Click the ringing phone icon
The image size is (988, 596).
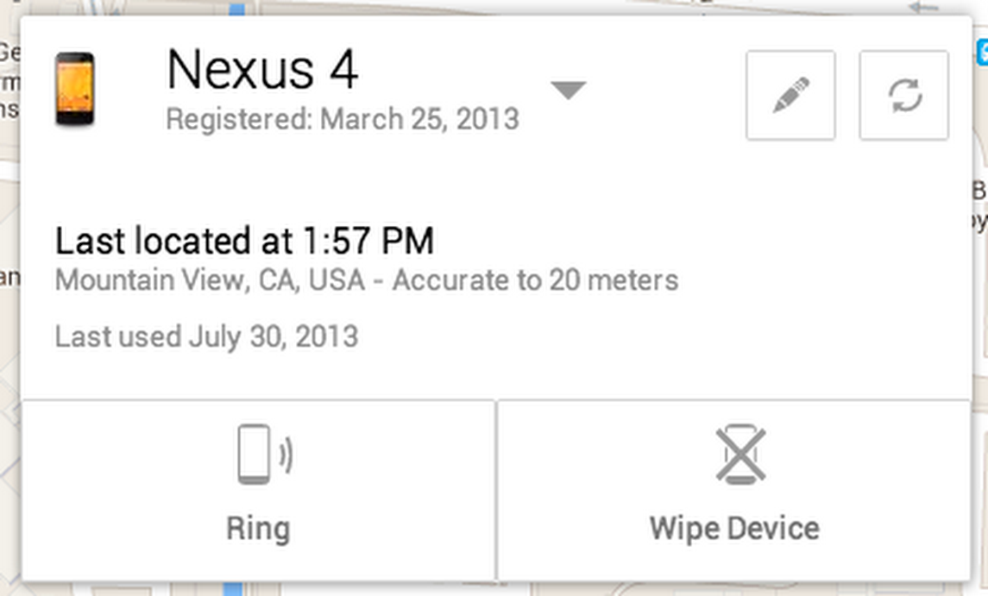point(265,455)
